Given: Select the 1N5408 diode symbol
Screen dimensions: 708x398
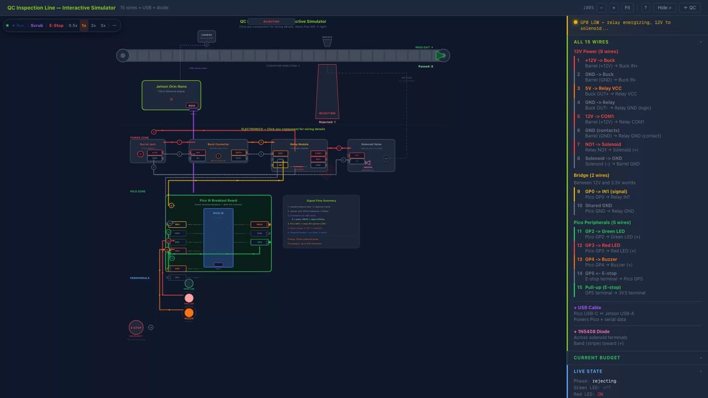Looking at the screenshot, I should tap(368, 163).
